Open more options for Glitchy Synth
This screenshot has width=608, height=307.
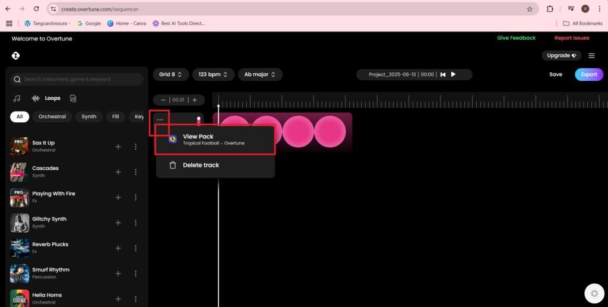pos(136,223)
